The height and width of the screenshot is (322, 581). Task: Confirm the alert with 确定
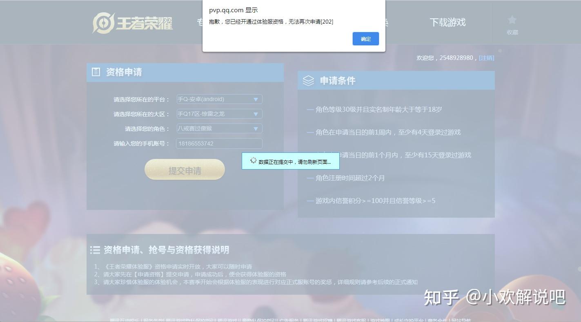366,39
